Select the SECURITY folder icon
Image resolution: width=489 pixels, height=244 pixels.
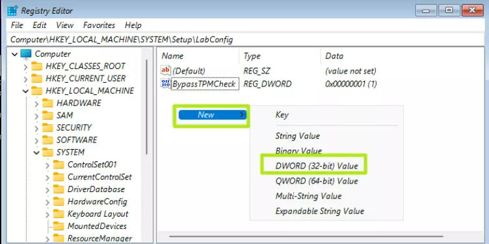point(47,128)
